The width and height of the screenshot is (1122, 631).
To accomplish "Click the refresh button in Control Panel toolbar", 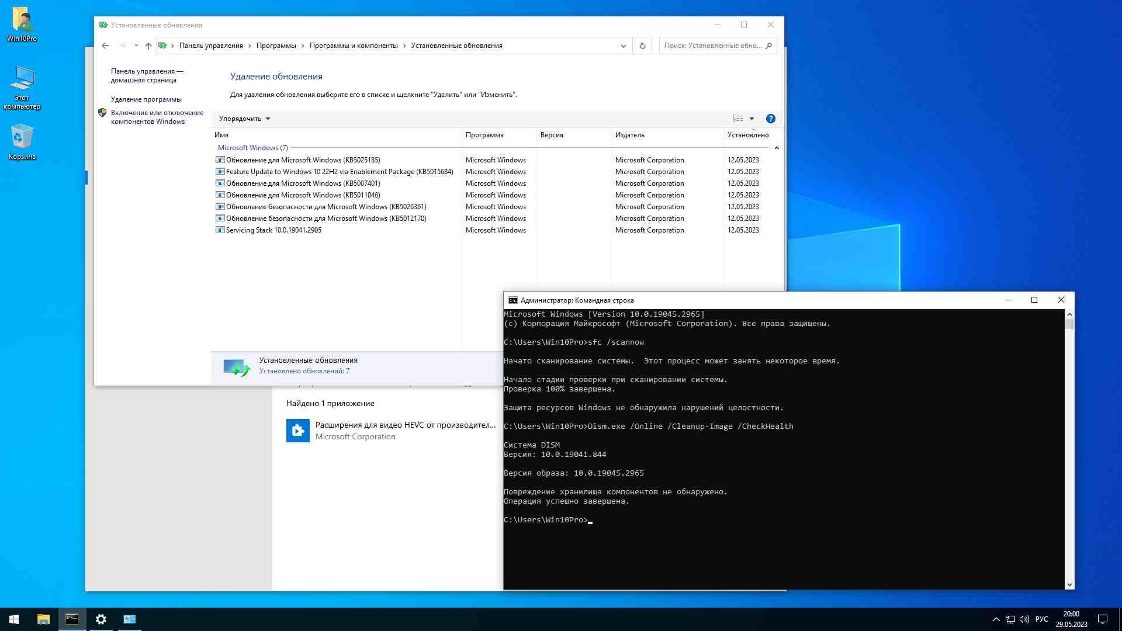I will coord(643,46).
